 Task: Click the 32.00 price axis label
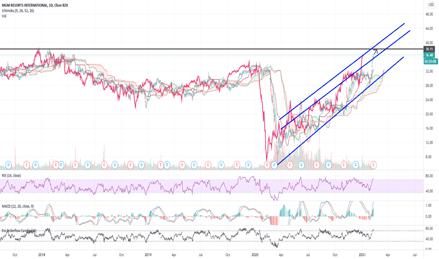(x=429, y=72)
